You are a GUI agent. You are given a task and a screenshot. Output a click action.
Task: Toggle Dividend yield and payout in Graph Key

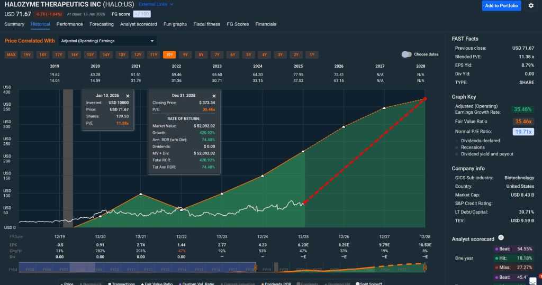[484, 154]
